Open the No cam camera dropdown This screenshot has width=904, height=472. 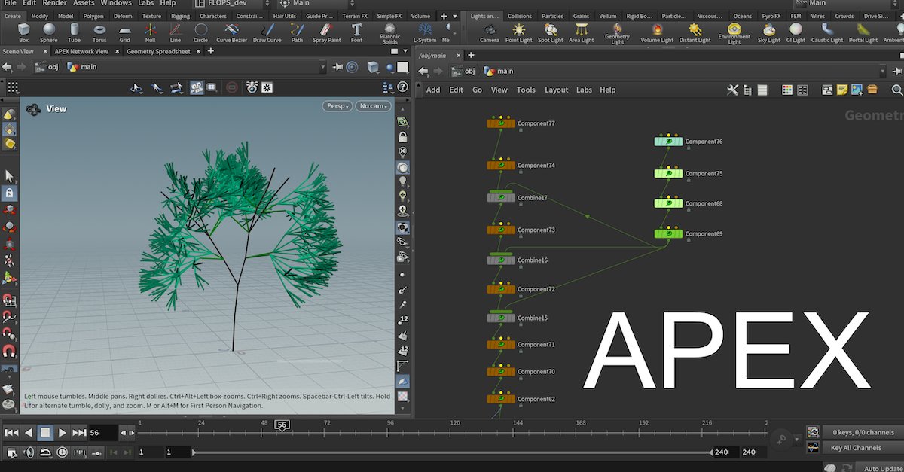click(x=374, y=106)
